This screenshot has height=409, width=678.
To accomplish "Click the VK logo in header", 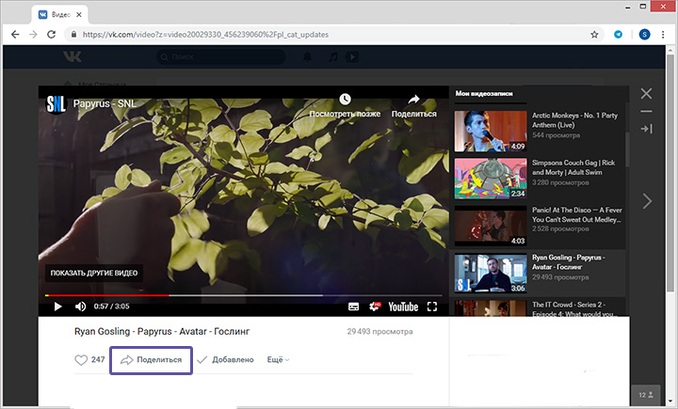I will (x=72, y=56).
